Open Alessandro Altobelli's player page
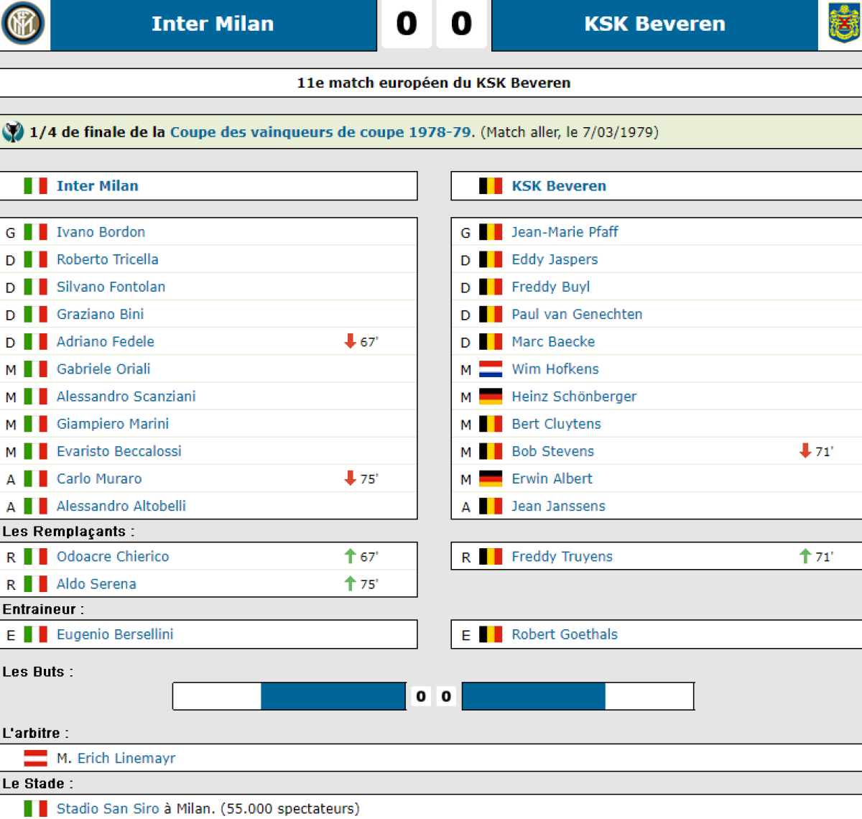The height and width of the screenshot is (819, 862). 121,506
